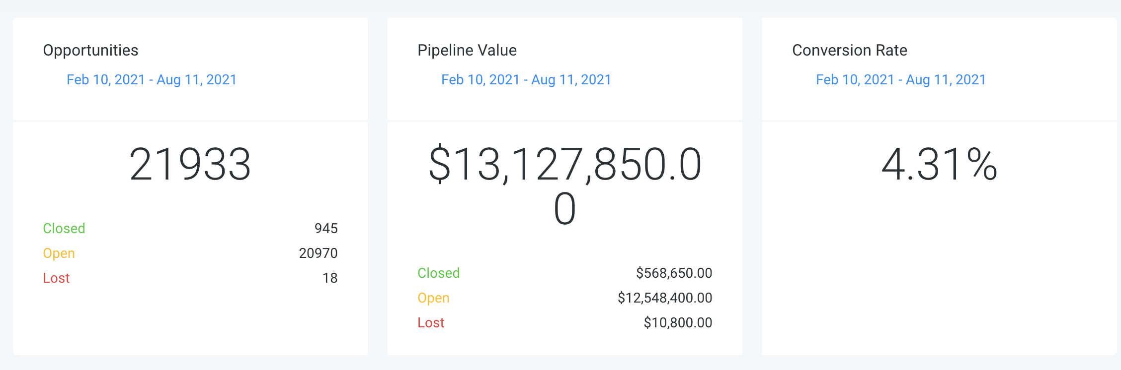
Task: Click the Lost label under Pipeline Value
Action: coord(431,322)
